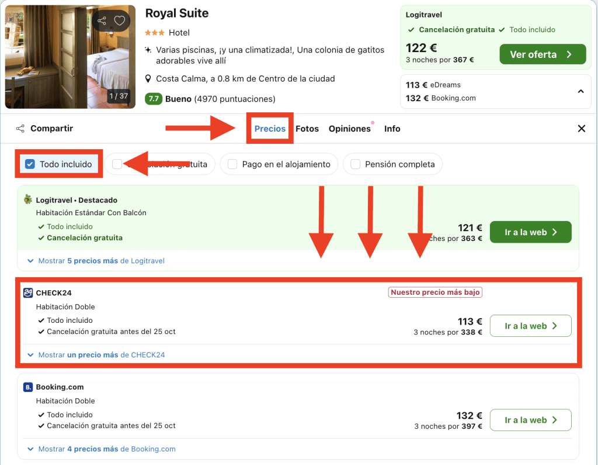Click the heart favorite icon on photo

[120, 21]
